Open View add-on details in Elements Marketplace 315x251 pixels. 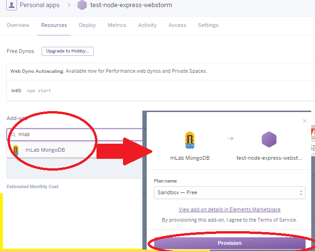tap(229, 209)
